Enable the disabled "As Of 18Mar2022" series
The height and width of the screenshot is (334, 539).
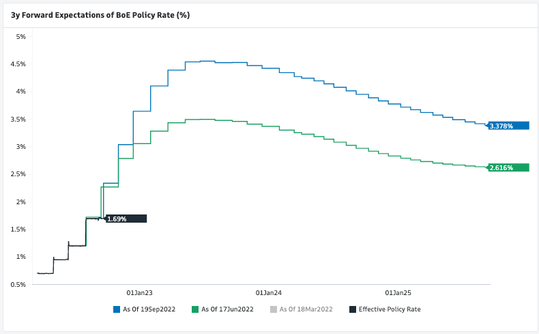(306, 309)
